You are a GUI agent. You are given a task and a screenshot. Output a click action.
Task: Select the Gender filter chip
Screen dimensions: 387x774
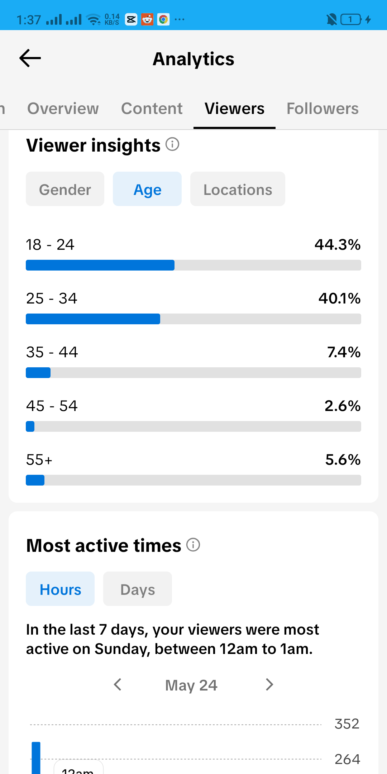point(65,189)
